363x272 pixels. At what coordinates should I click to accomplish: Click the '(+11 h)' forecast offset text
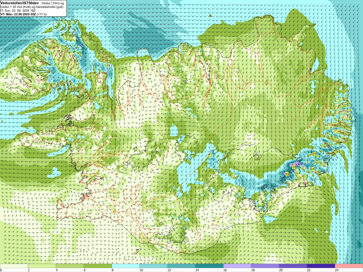click(42, 14)
